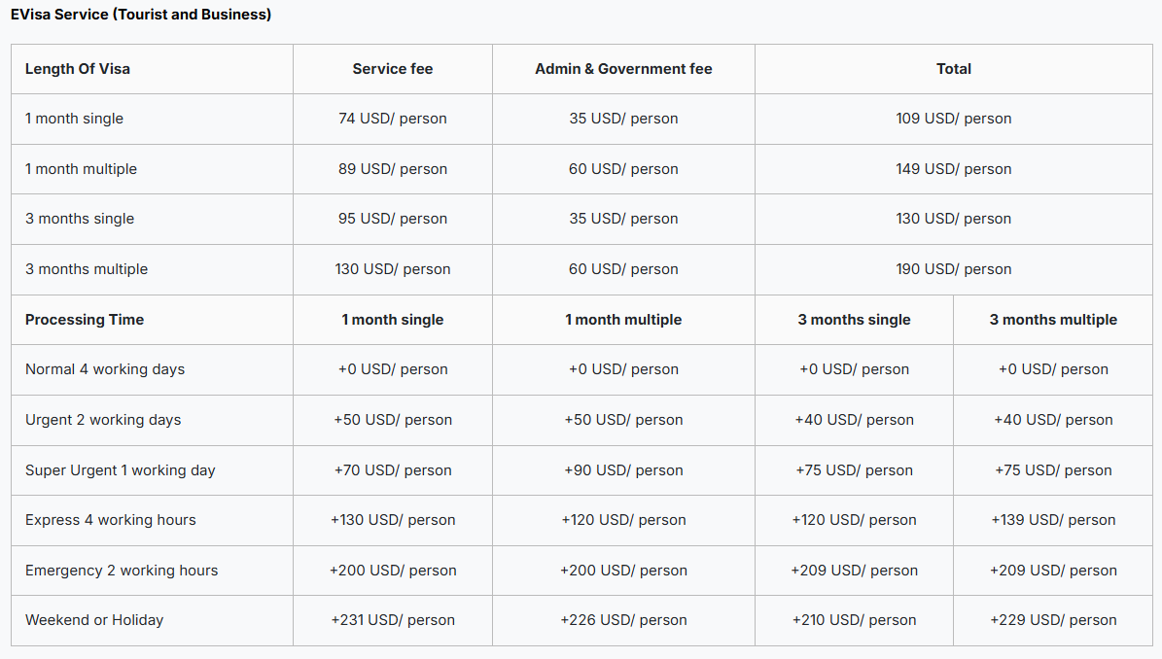Select the 3 months multiple row label
This screenshot has width=1162, height=659.
click(x=87, y=269)
